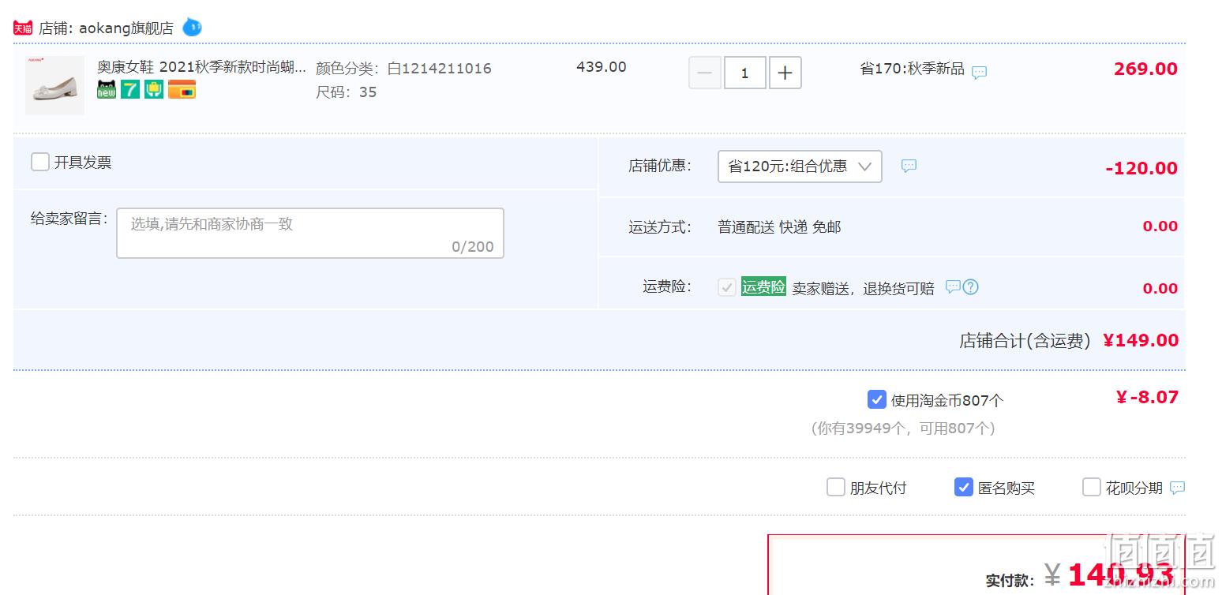Click the coin deduction ¥-8.07
Screen dimensions: 1222x595
pos(1147,397)
